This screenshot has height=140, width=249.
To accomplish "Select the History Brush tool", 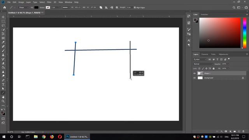I will [x=3, y=59].
